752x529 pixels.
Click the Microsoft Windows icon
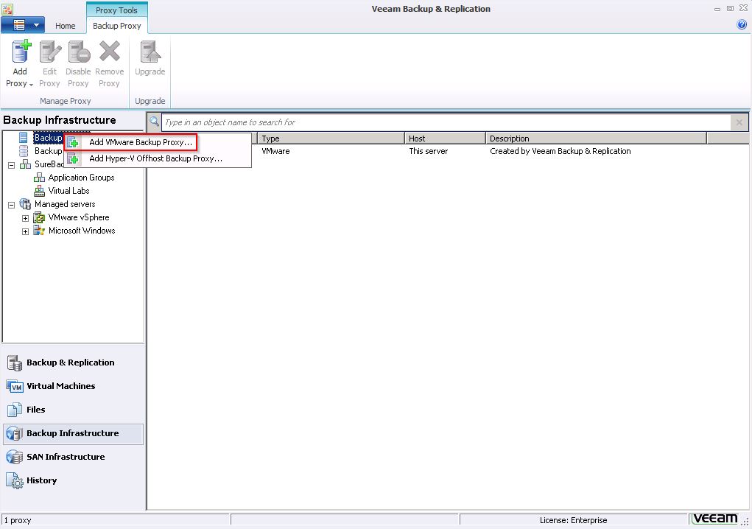point(39,231)
